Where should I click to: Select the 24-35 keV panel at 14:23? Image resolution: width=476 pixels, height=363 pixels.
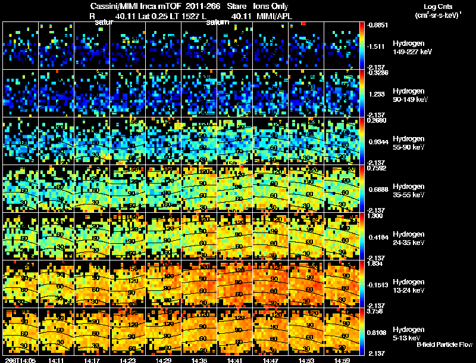[x=128, y=237]
